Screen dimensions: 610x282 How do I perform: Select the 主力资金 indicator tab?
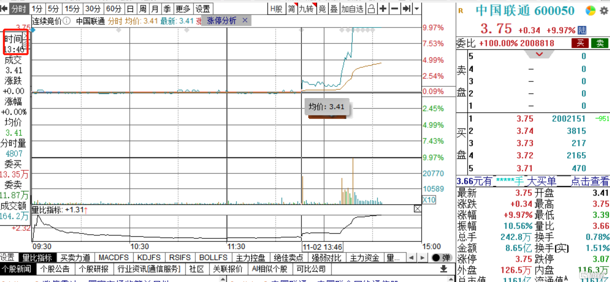click(364, 257)
